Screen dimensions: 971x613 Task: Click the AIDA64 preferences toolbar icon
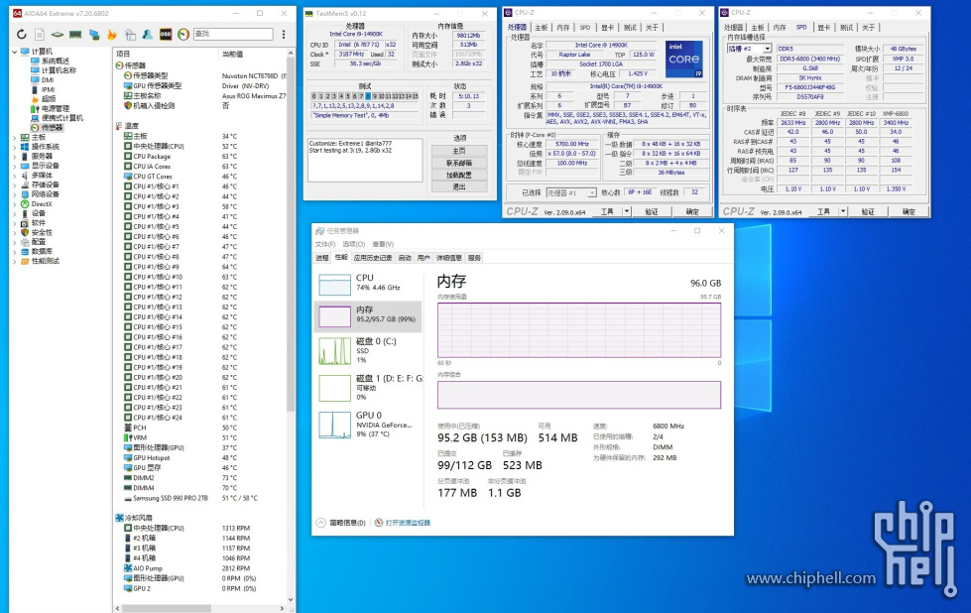pyautogui.click(x=130, y=35)
